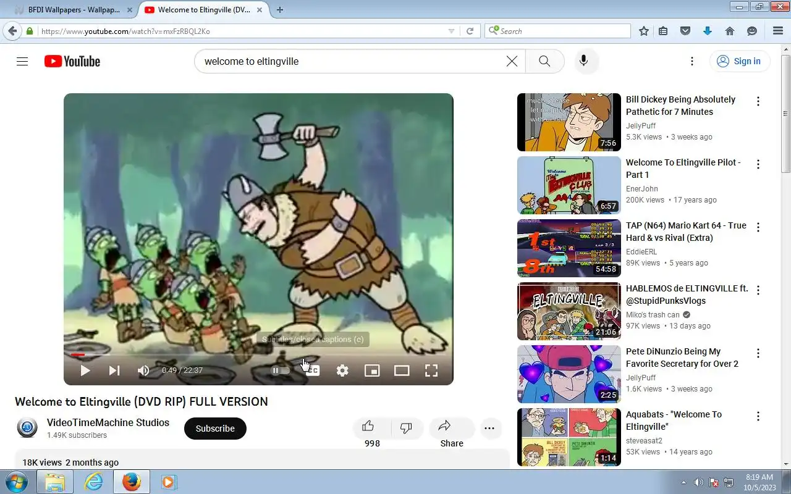Show hidden system tray icons
Screen dimensions: 791x494
point(683,482)
